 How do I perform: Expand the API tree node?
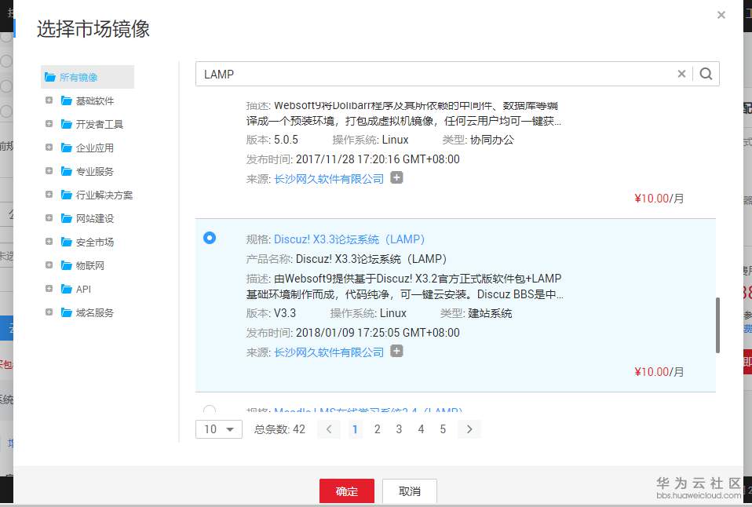(49, 288)
